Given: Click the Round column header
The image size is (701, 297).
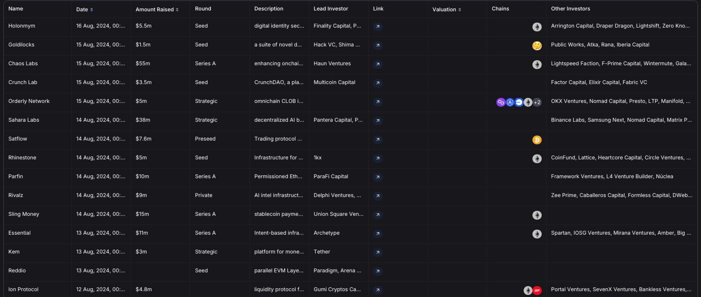Looking at the screenshot, I should pyautogui.click(x=203, y=9).
